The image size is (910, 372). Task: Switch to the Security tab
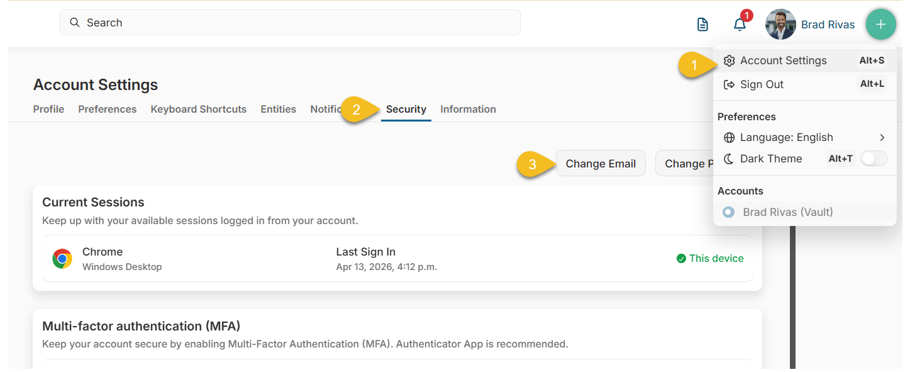click(x=406, y=109)
